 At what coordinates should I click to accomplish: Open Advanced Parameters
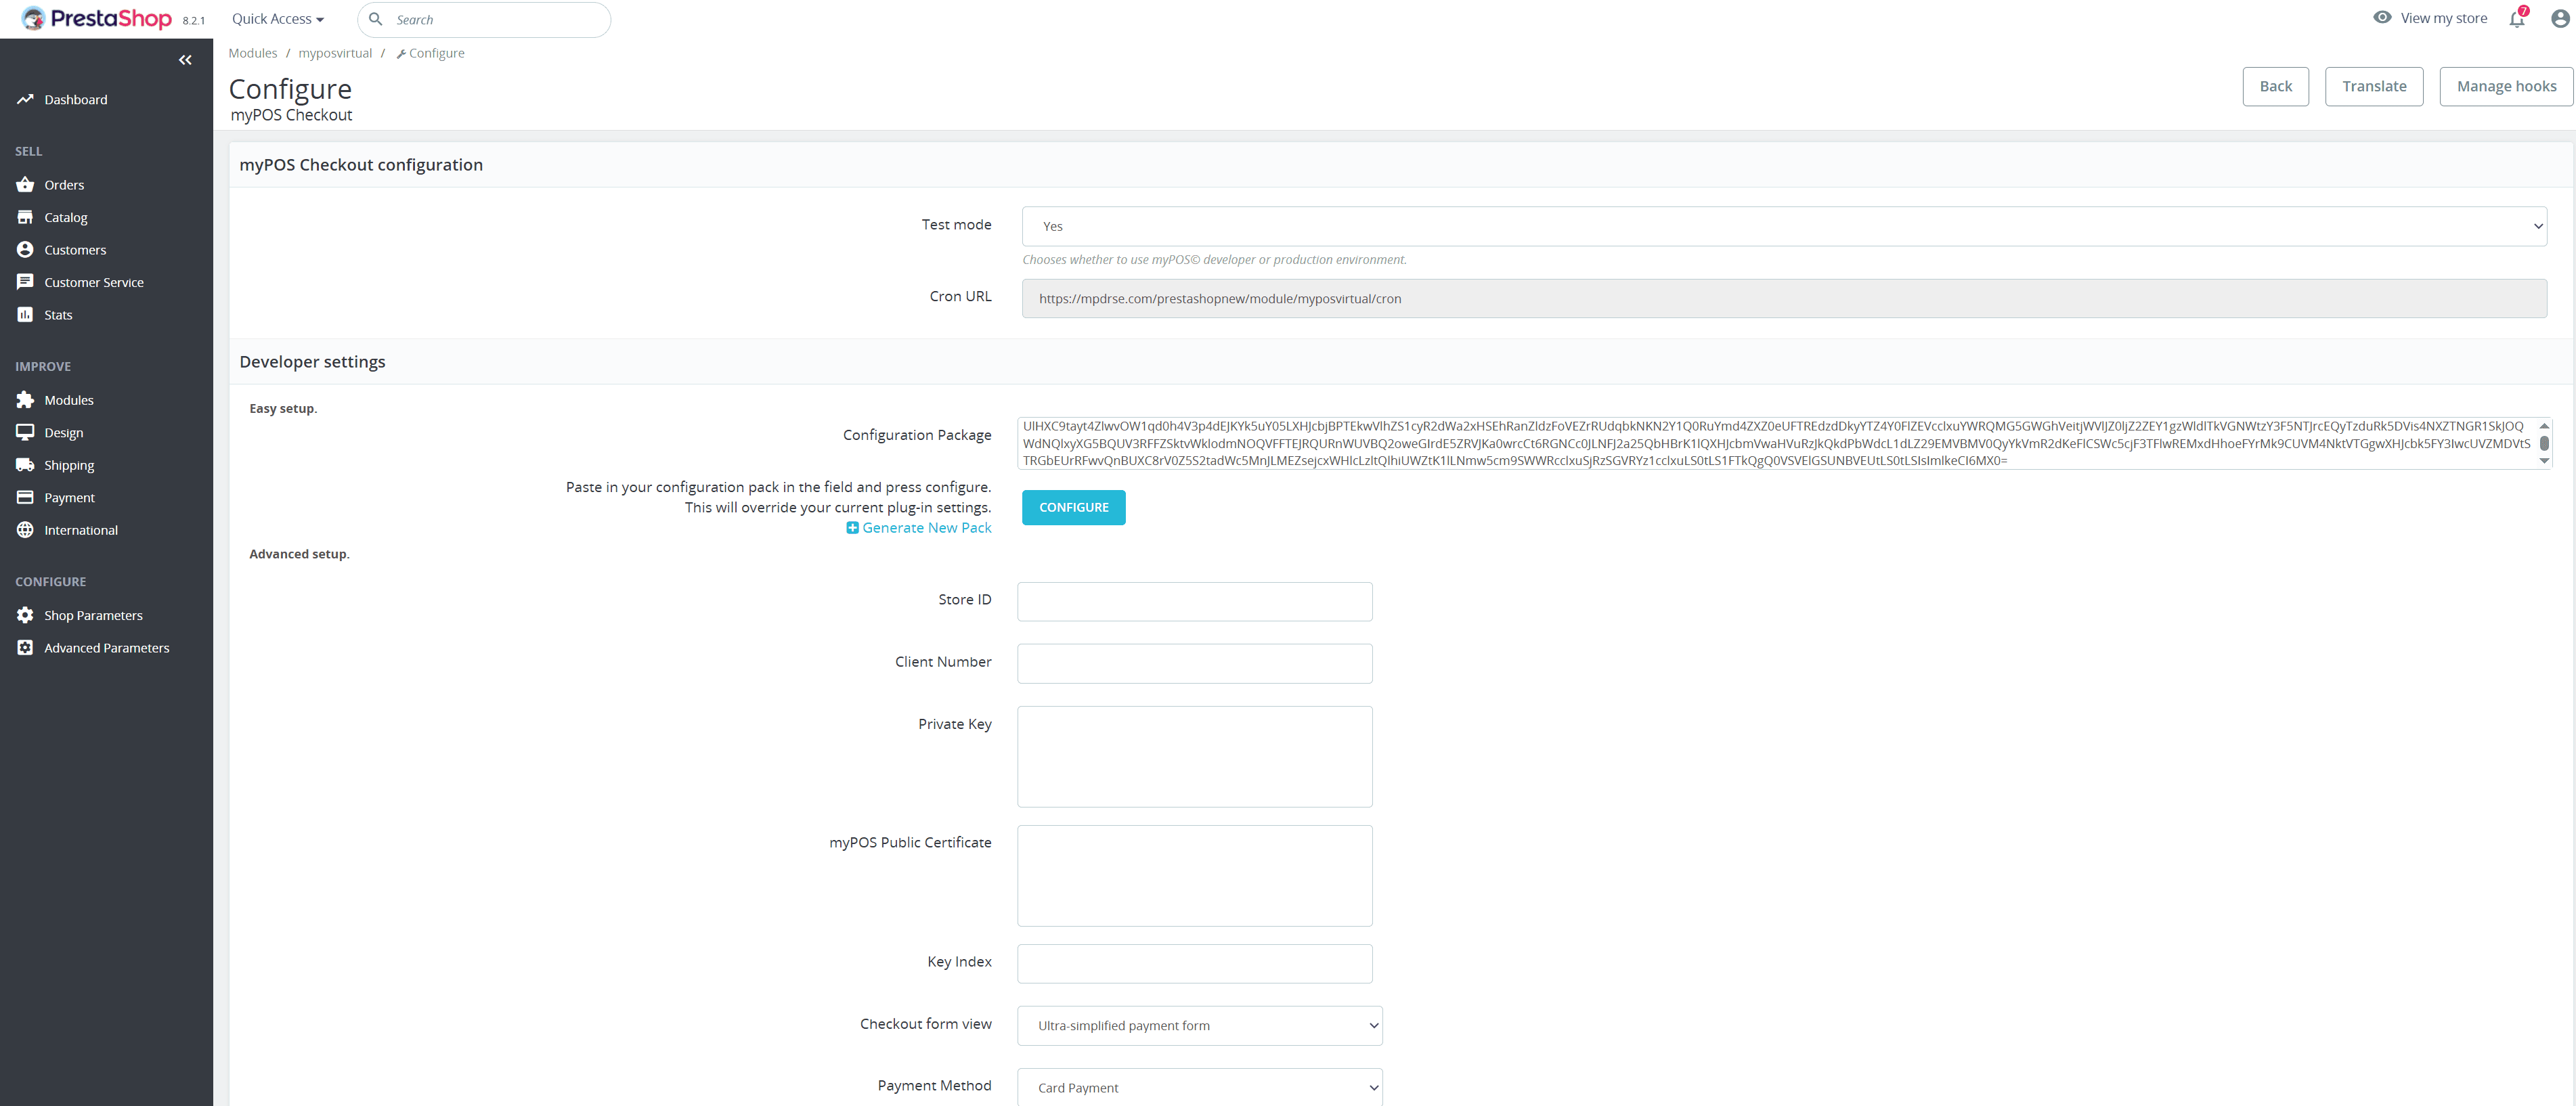(x=106, y=647)
